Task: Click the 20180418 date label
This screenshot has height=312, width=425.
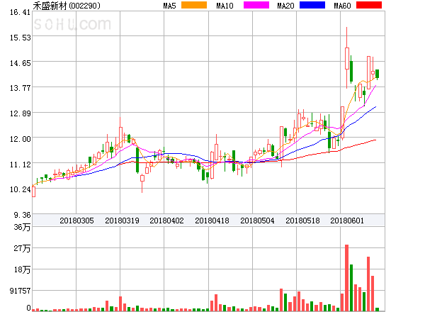Action: [212, 221]
